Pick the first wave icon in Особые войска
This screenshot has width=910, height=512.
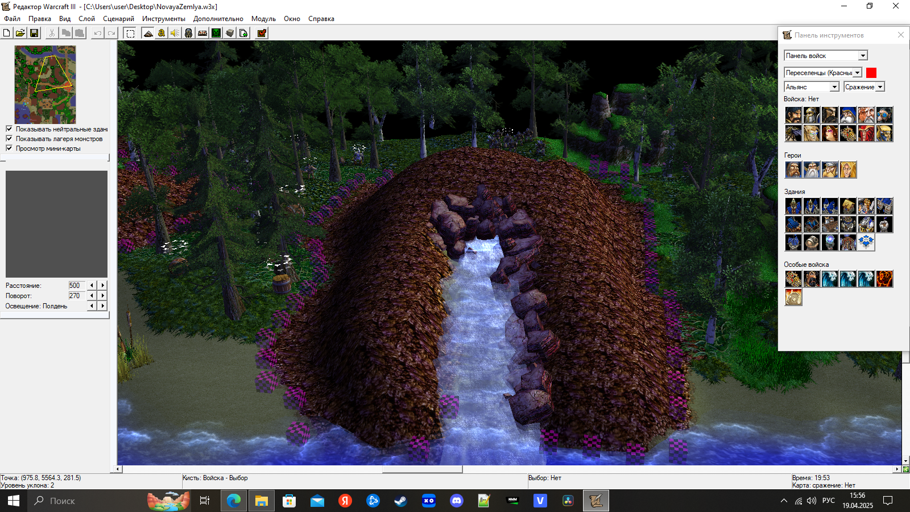point(830,279)
